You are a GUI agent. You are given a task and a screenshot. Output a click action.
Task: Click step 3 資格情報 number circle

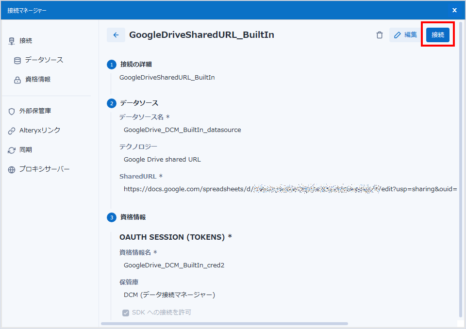click(x=112, y=217)
